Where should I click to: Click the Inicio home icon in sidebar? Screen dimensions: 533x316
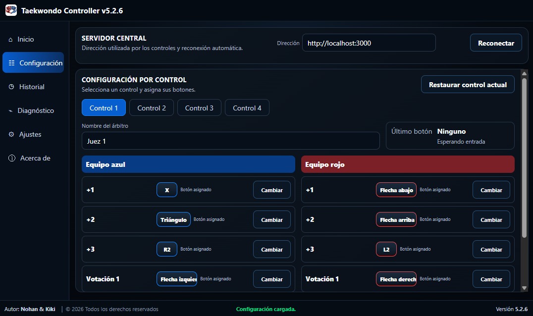click(10, 40)
